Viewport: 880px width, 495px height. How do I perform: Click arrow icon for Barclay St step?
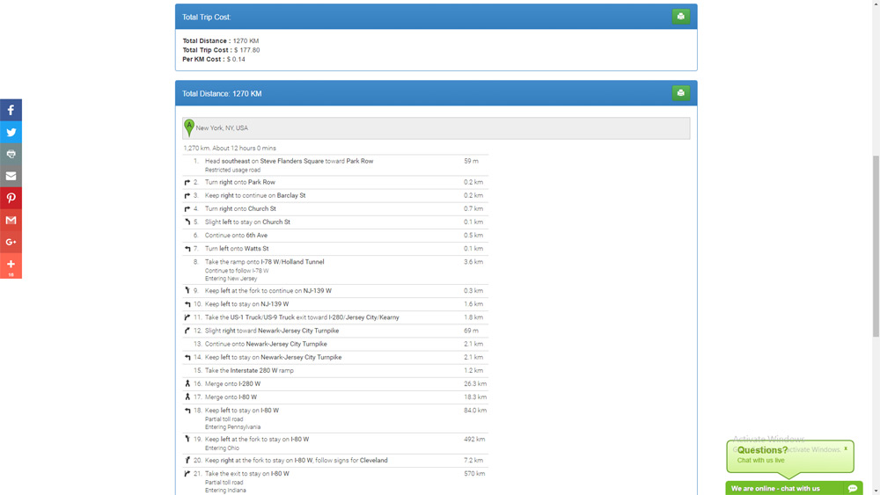[187, 196]
